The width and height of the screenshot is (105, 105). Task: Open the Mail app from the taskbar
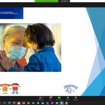(43, 103)
